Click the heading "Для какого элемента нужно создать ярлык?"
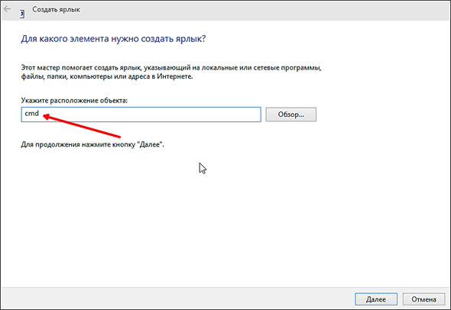The width and height of the screenshot is (451, 310). coord(113,39)
